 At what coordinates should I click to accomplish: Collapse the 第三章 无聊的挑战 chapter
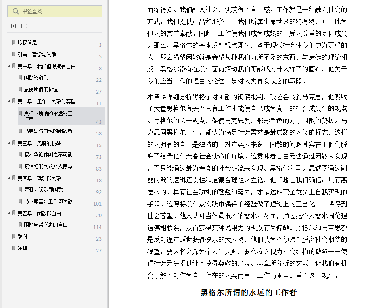click(9, 143)
